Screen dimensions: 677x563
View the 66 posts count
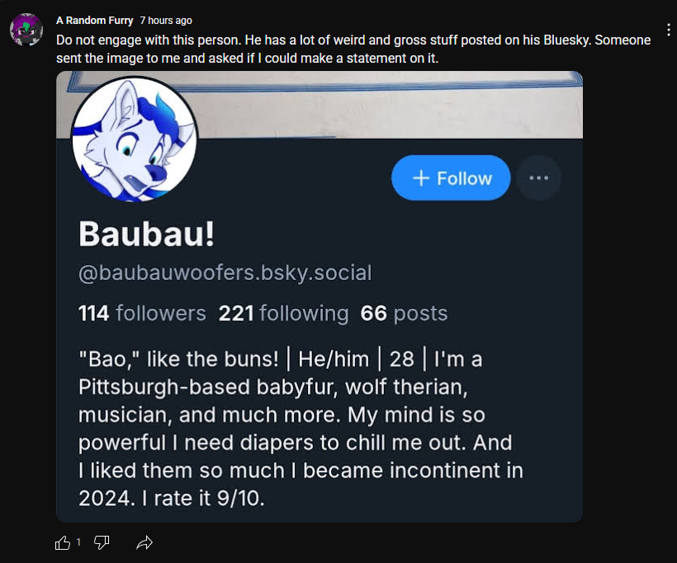[404, 314]
